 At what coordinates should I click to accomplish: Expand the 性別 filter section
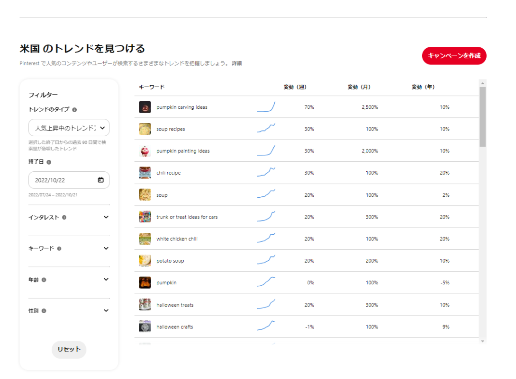[106, 311]
